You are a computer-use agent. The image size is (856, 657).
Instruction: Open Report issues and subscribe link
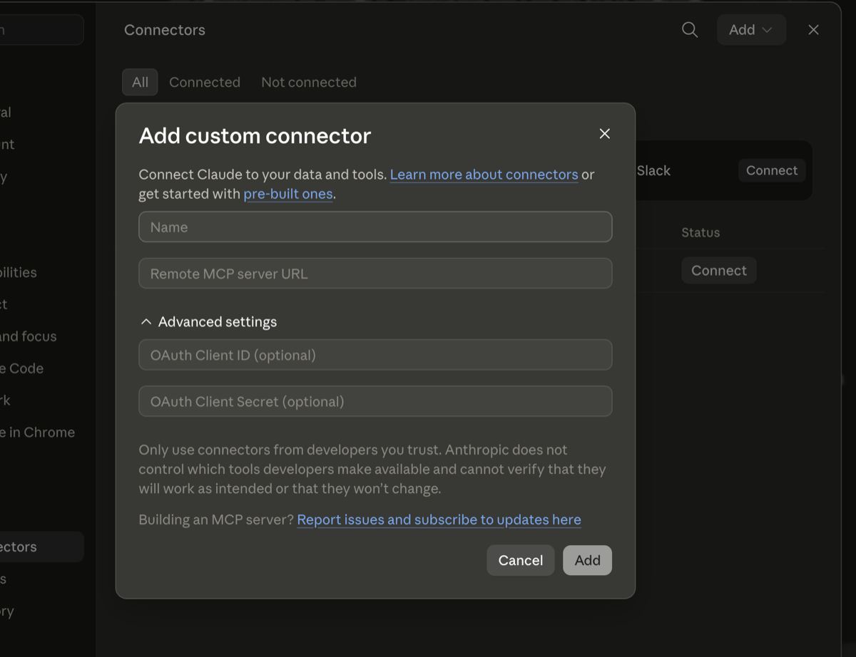(439, 519)
